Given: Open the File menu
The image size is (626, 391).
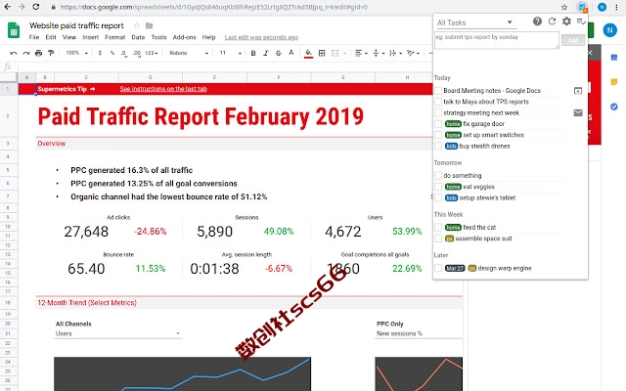Looking at the screenshot, I should [x=34, y=37].
